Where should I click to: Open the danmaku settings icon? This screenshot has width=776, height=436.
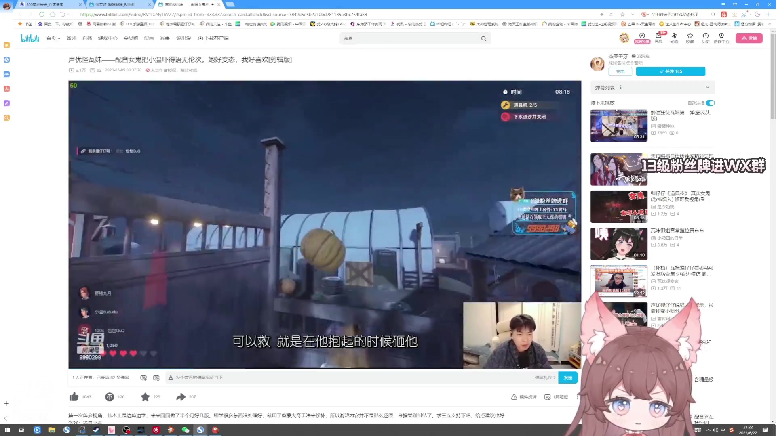tap(156, 377)
